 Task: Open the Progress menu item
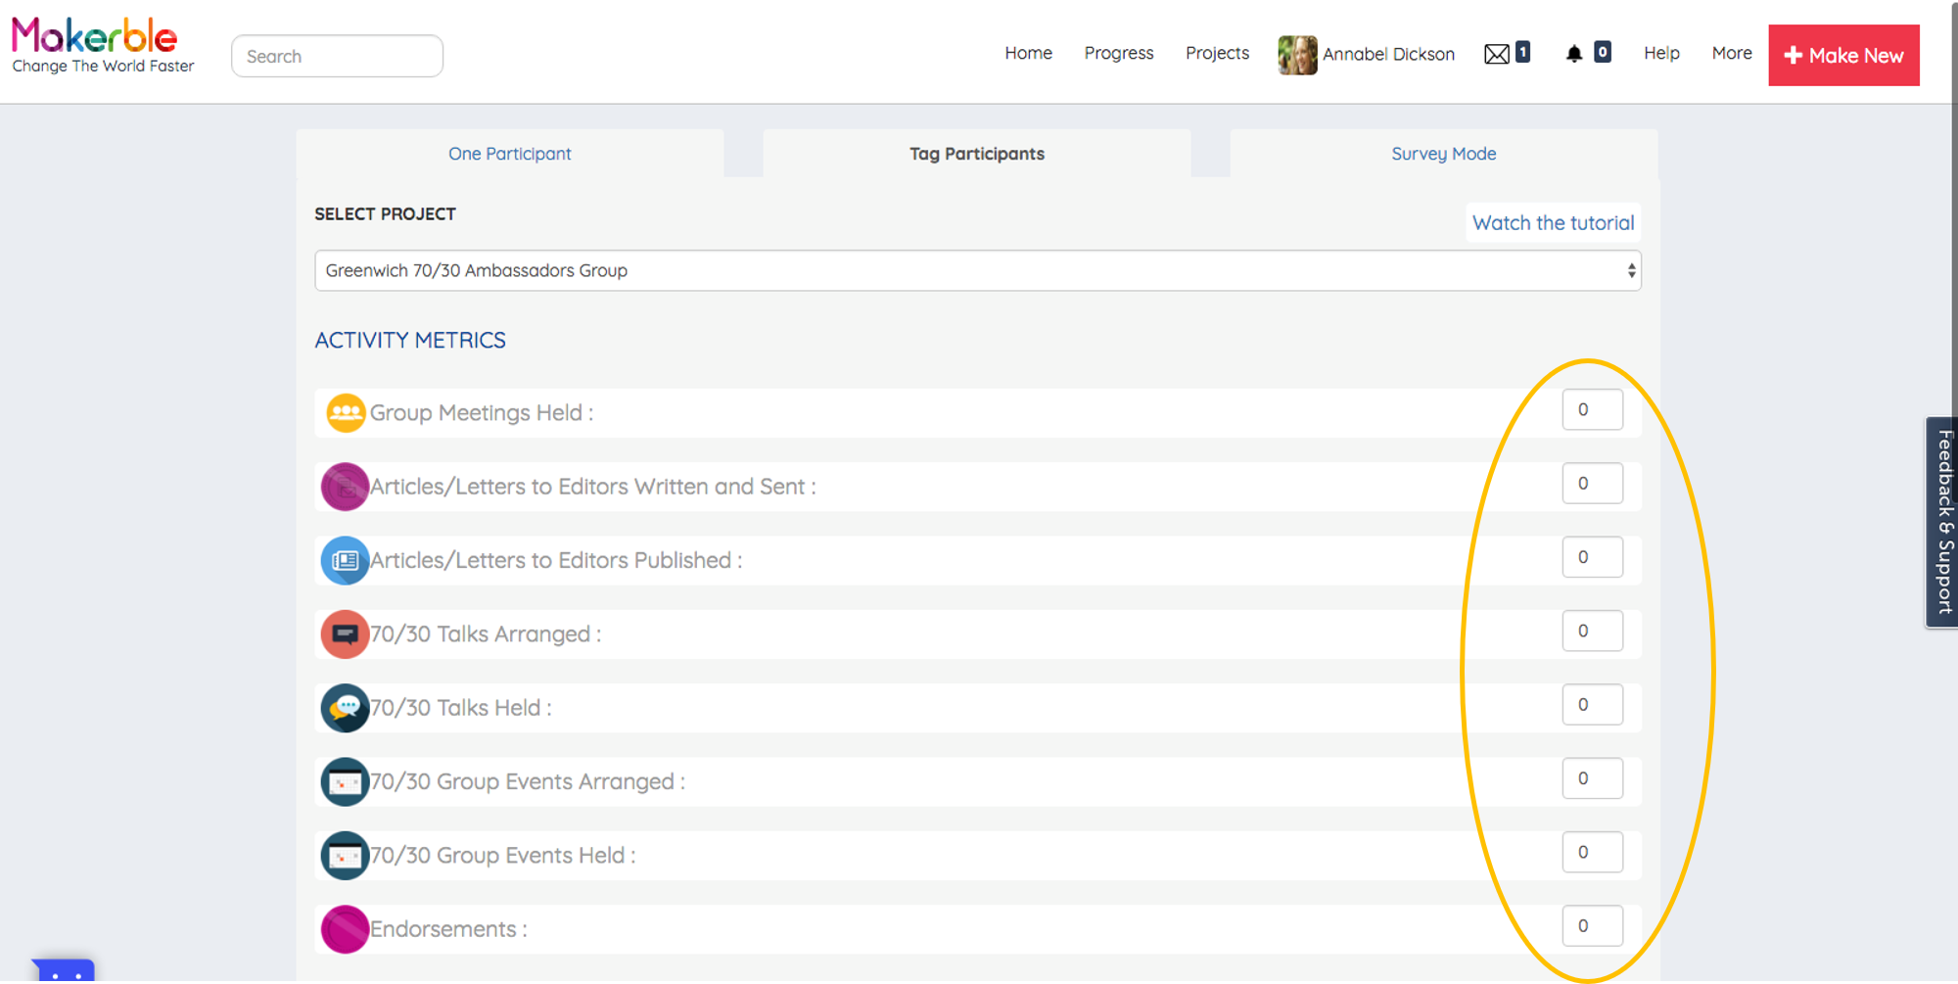[1118, 53]
